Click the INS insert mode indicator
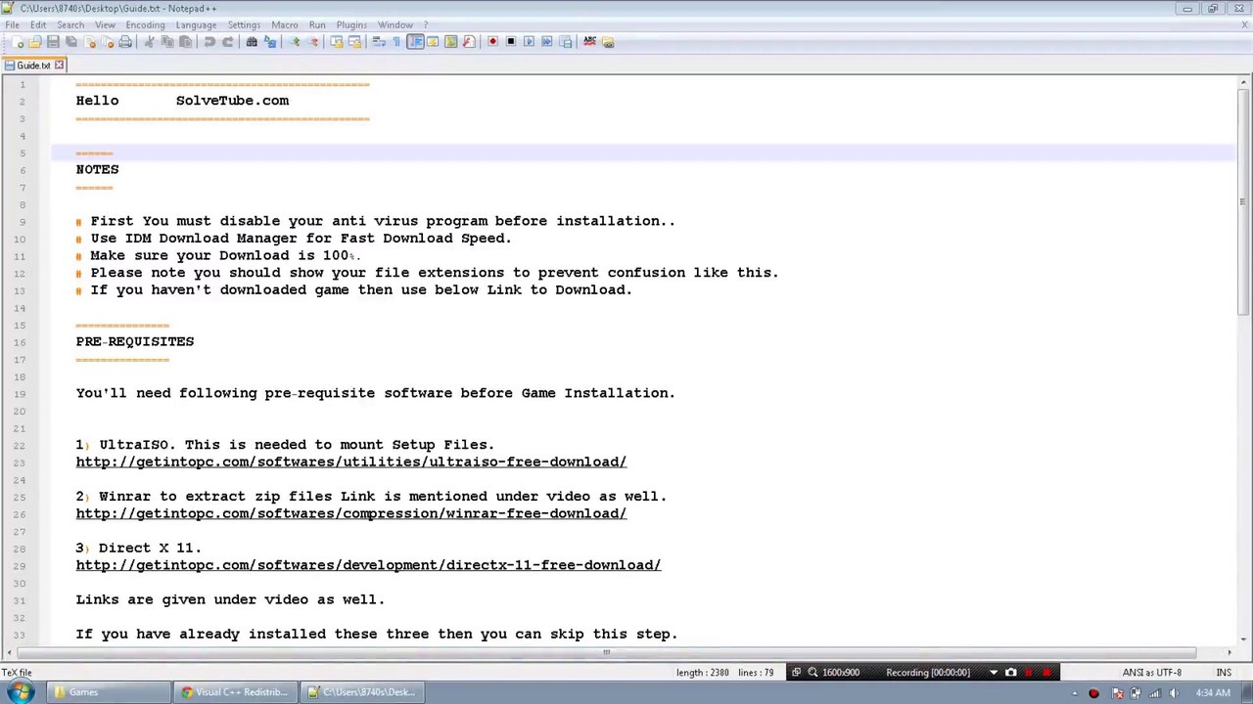1253x704 pixels. [x=1224, y=673]
